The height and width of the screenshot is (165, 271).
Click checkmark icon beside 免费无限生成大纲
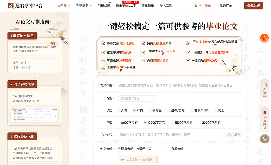[x=143, y=43]
